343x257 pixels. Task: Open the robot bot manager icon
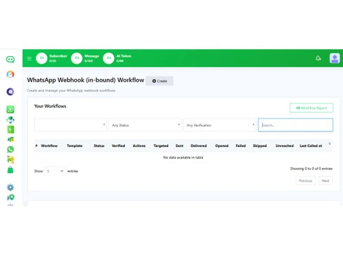click(x=10, y=120)
